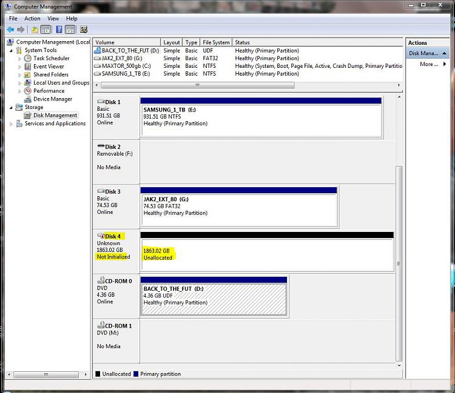455x393 pixels.
Task: Select MAXTOR_500gb (C:) row in volume list
Action: [x=248, y=66]
